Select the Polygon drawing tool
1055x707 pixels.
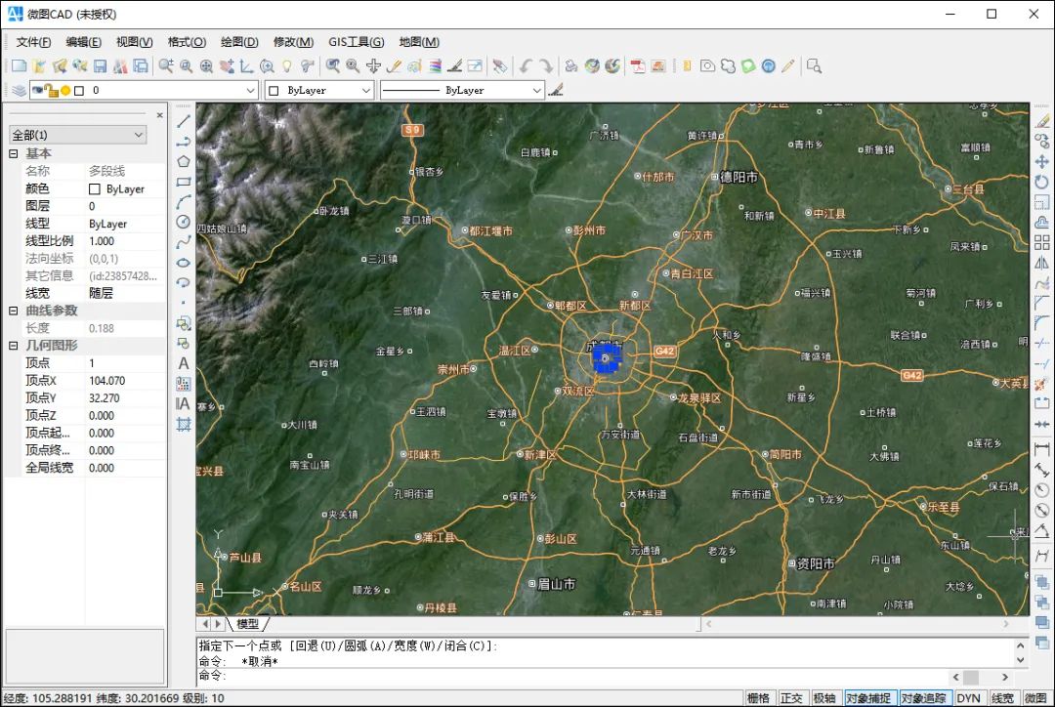point(183,161)
